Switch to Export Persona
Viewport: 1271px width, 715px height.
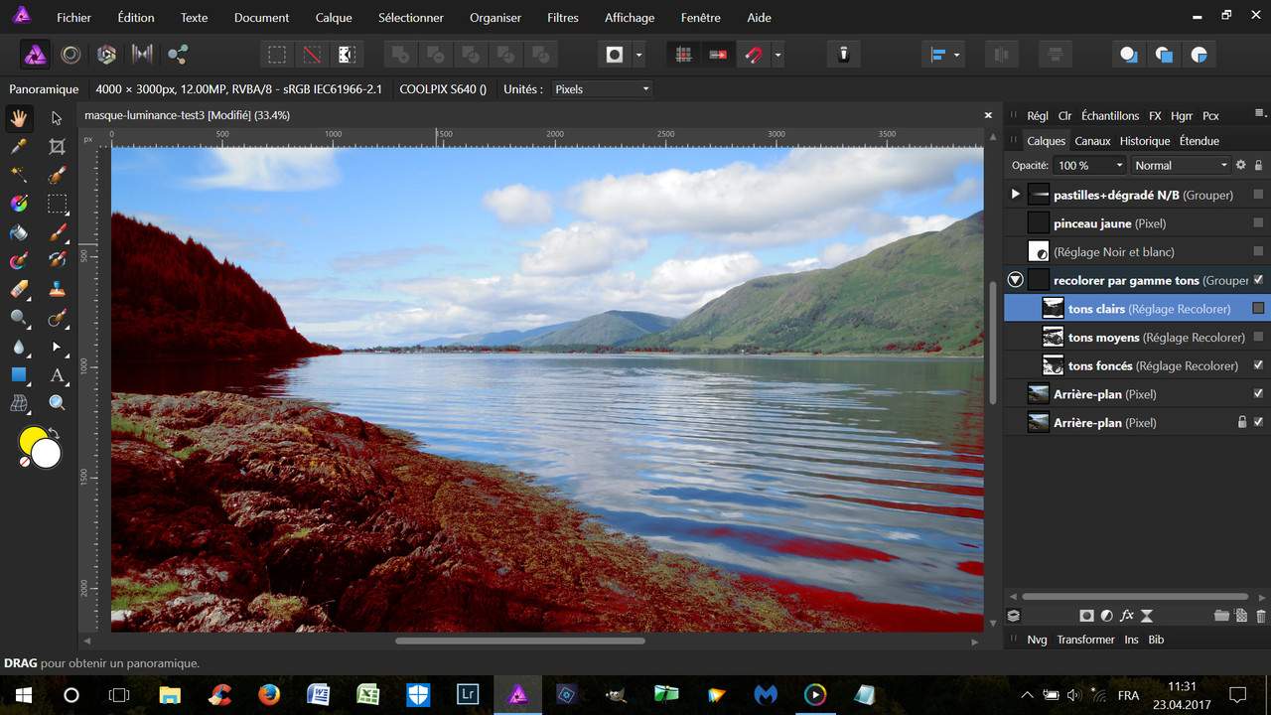tap(179, 55)
